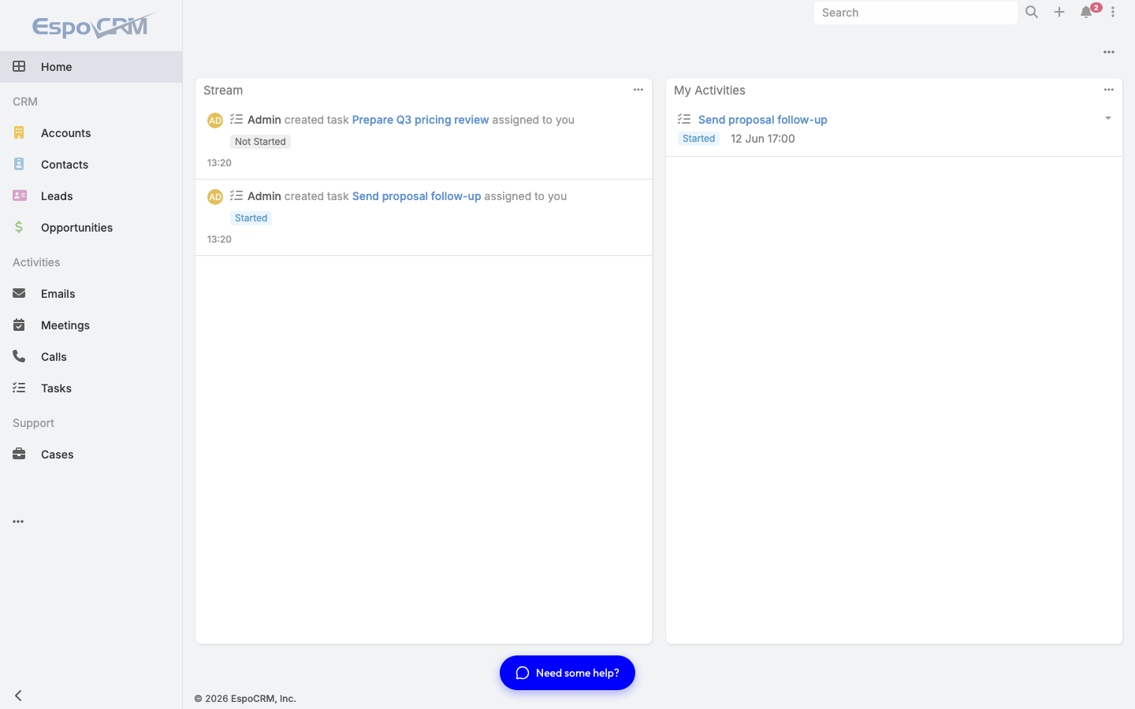Click the EspoCRM logo
This screenshot has width=1135, height=709.
tap(92, 26)
